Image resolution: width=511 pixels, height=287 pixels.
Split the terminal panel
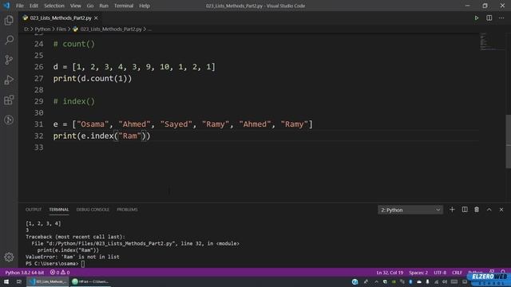[x=465, y=210]
